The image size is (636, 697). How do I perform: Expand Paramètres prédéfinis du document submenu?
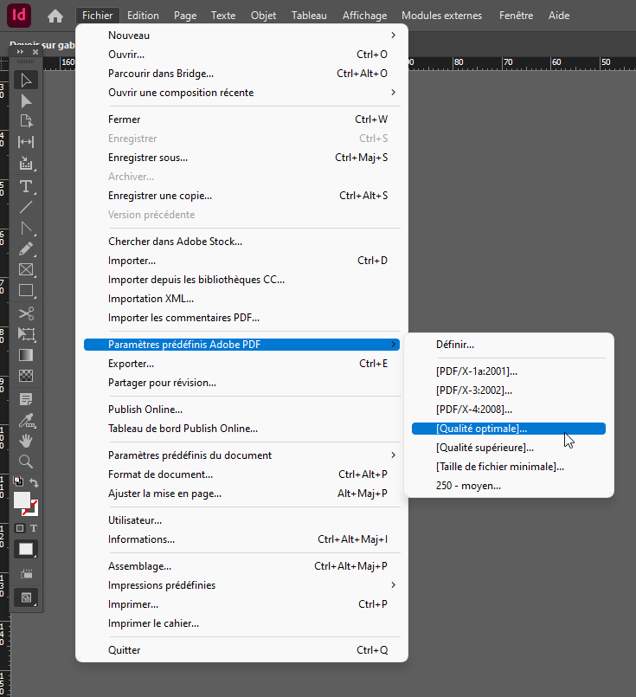pos(393,455)
